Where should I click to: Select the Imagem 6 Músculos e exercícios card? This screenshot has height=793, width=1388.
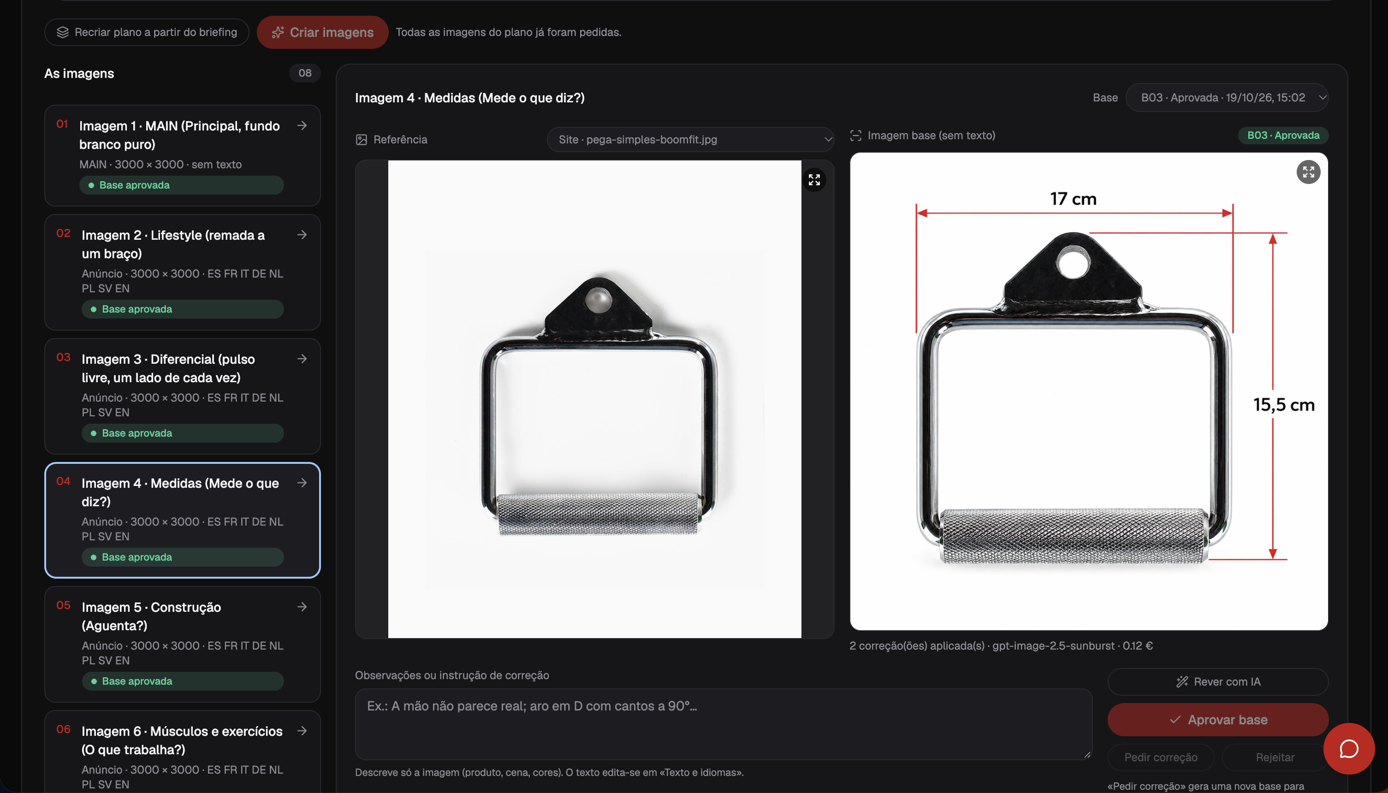point(183,752)
